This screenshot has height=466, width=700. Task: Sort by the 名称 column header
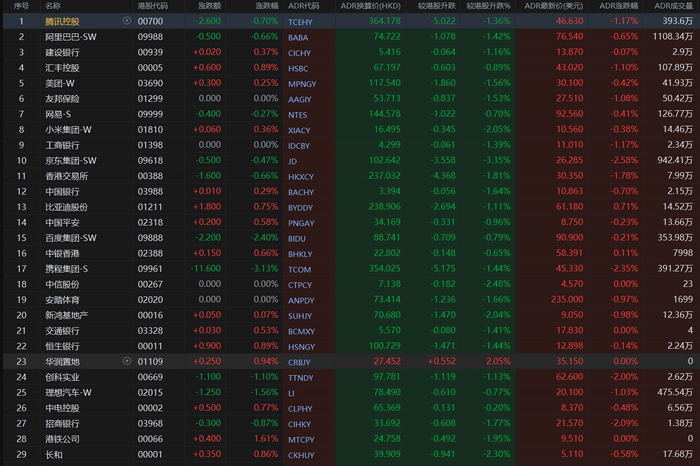tap(53, 6)
